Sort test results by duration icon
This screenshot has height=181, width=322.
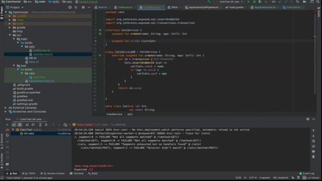(33, 125)
